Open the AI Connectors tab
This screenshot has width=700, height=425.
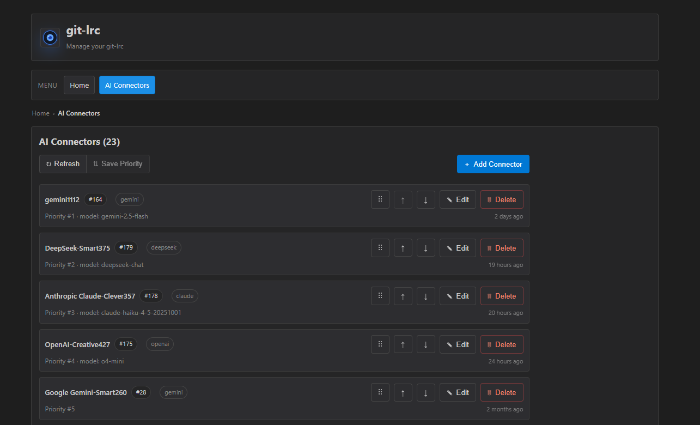tap(127, 85)
